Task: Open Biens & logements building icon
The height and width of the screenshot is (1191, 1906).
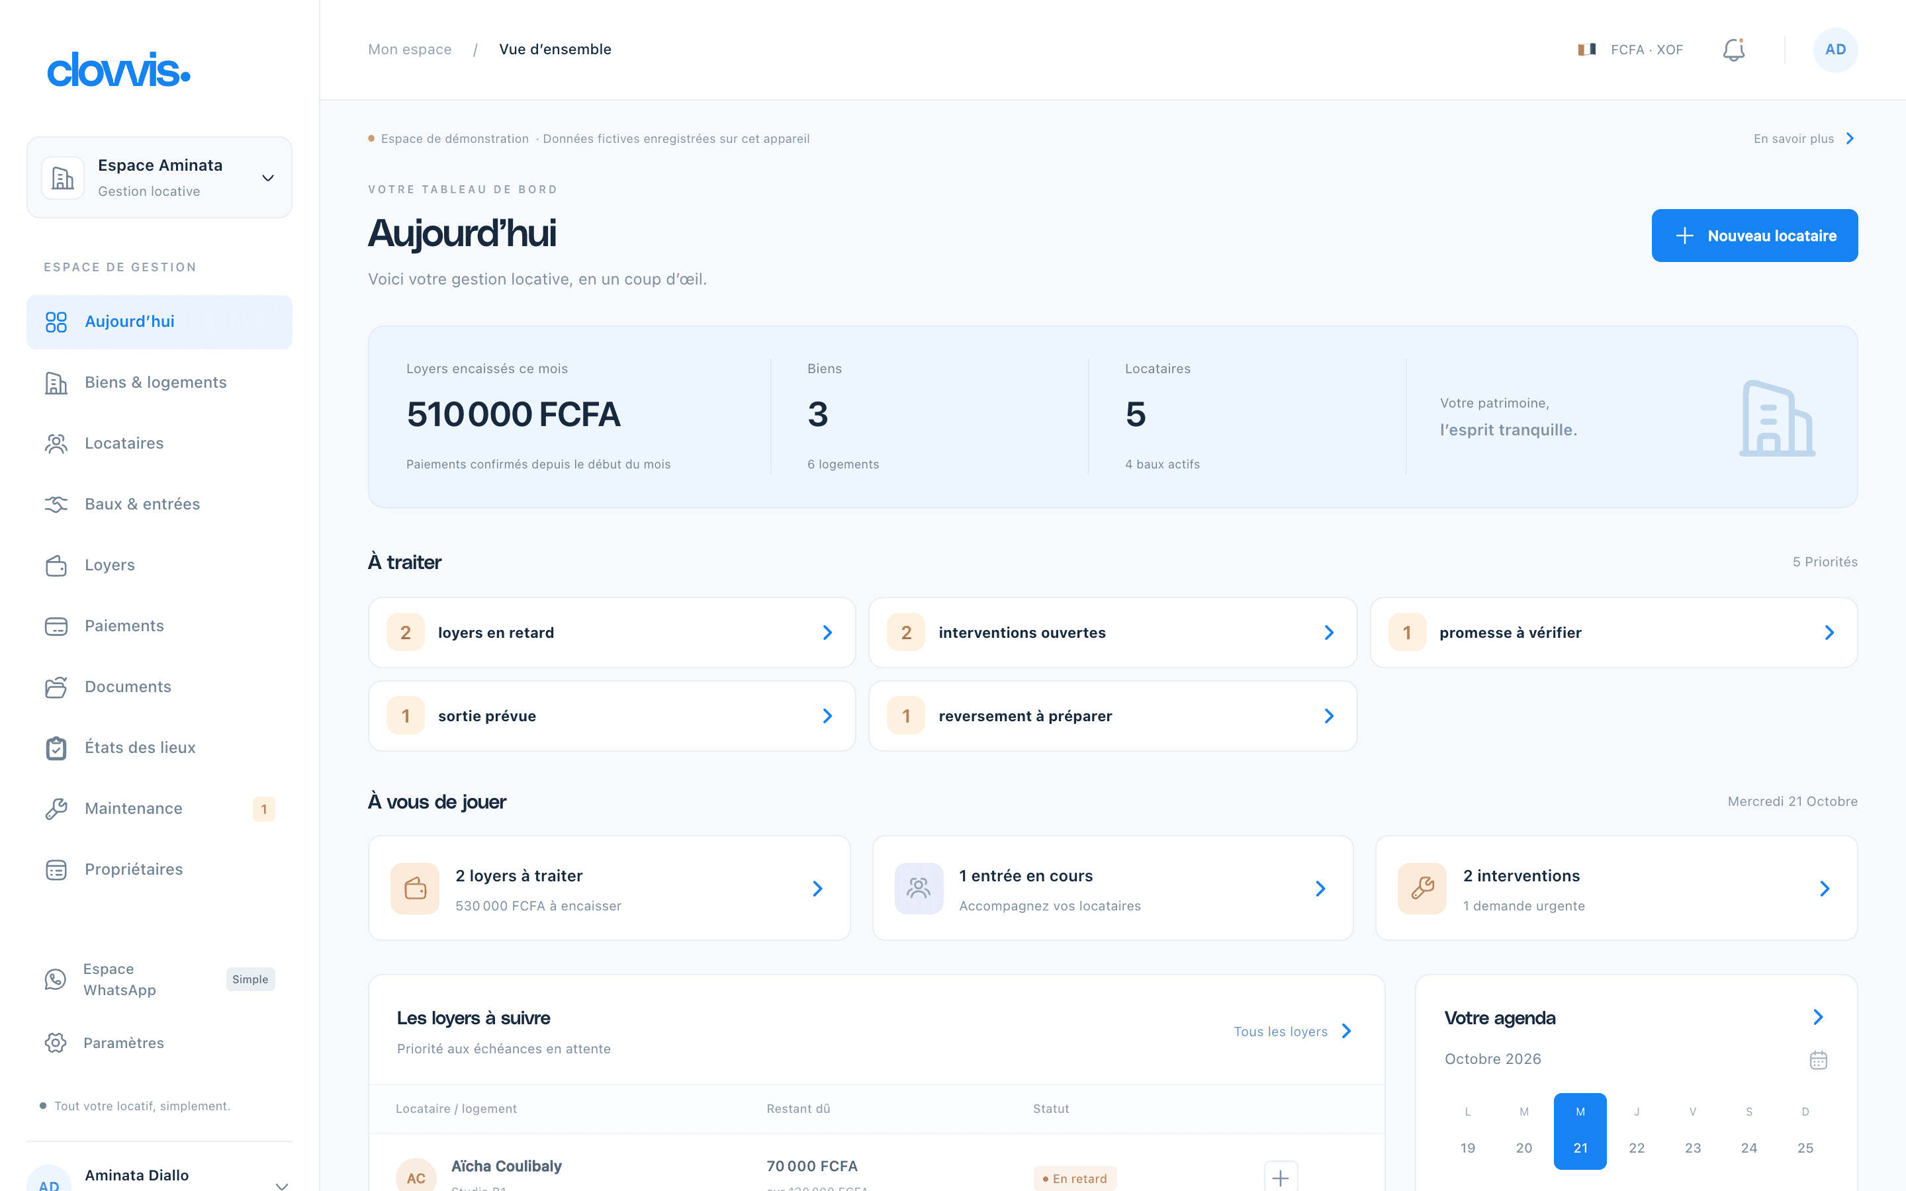Action: (56, 383)
